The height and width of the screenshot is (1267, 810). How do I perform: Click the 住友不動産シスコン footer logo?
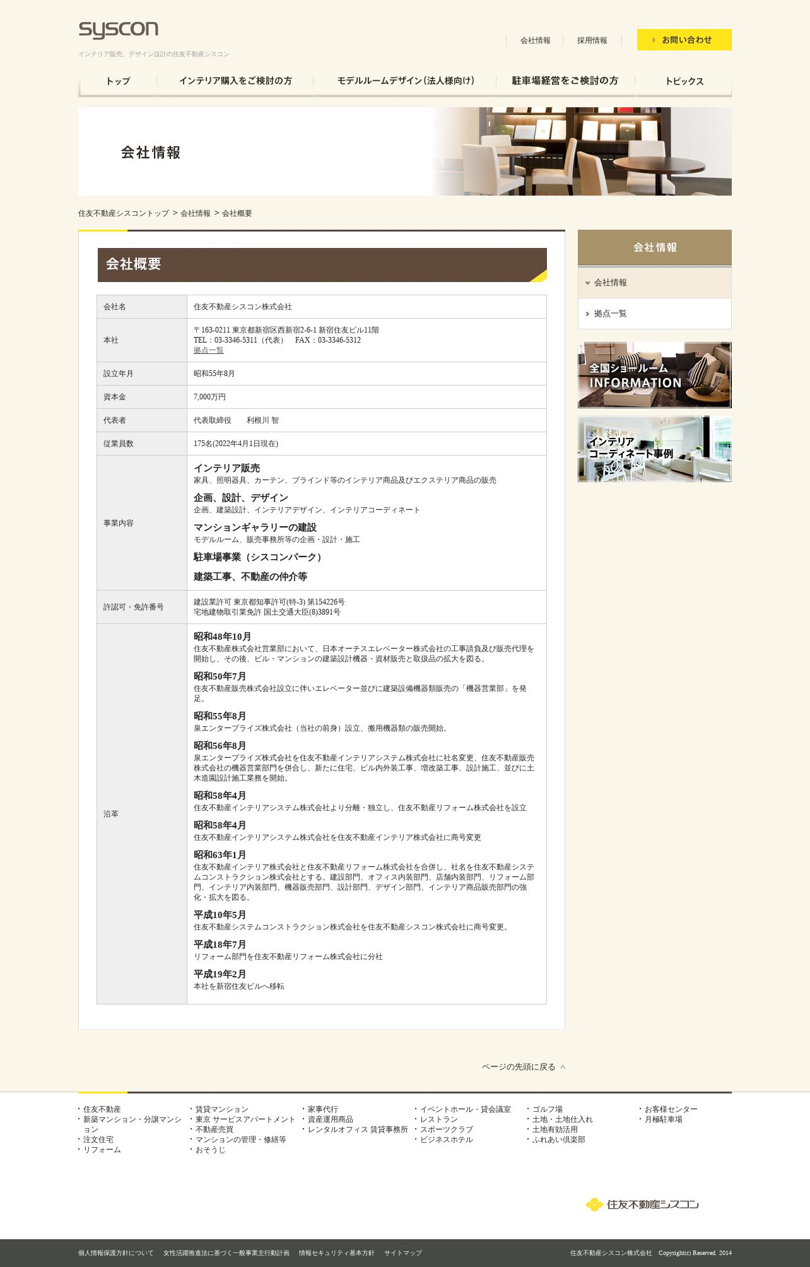(x=642, y=1205)
